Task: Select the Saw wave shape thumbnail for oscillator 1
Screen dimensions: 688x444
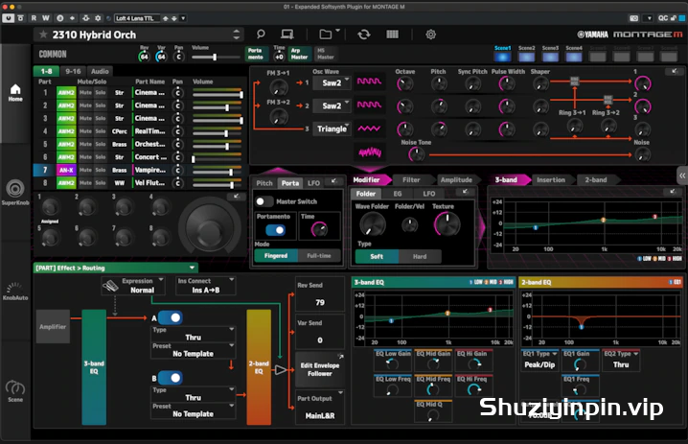Action: pyautogui.click(x=370, y=82)
